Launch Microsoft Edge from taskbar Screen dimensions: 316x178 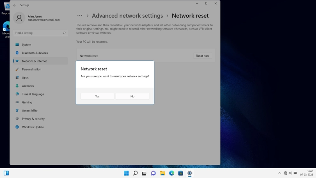tap(172, 173)
